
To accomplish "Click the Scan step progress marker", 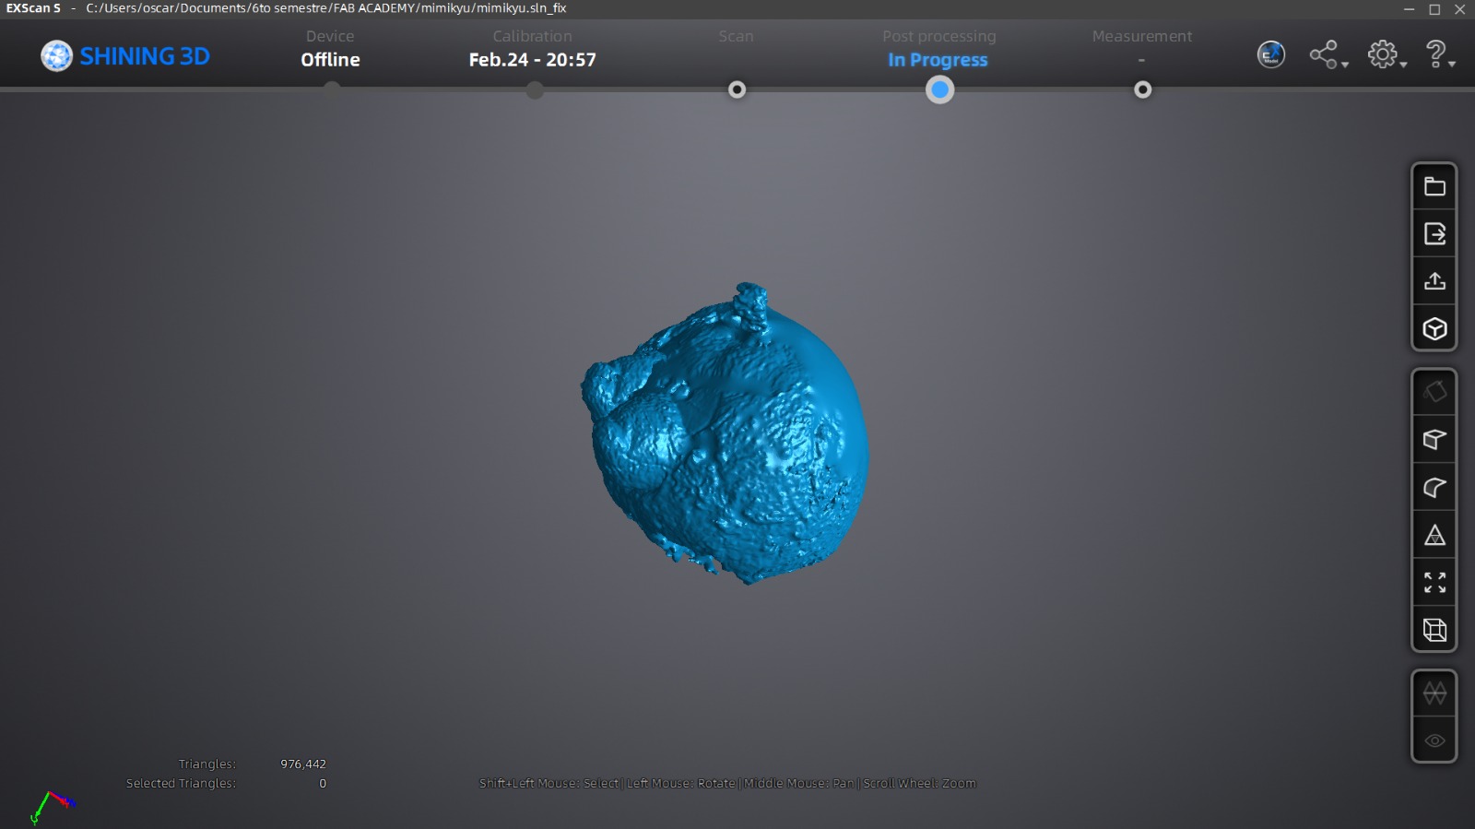I will click(x=737, y=89).
